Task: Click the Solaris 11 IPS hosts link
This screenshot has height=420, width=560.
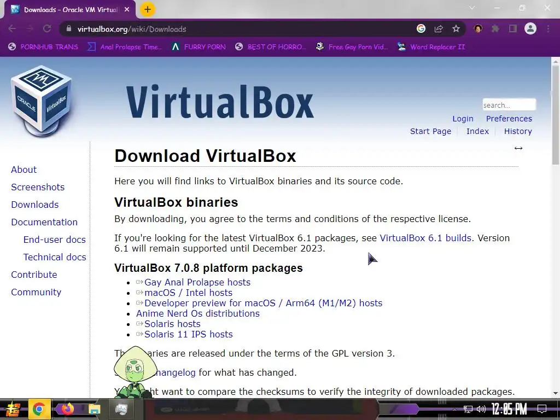Action: tap(188, 334)
